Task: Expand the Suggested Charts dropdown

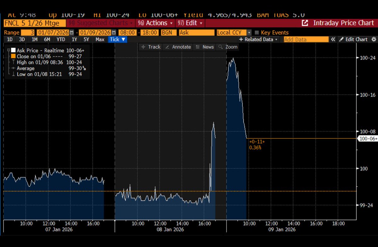Action: (x=101, y=23)
